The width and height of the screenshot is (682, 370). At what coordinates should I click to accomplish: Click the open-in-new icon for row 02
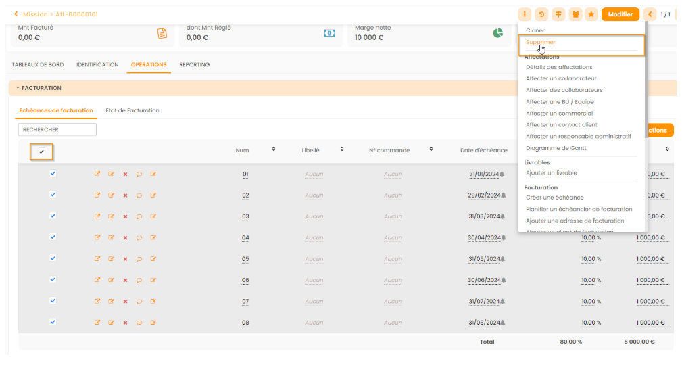click(x=97, y=195)
